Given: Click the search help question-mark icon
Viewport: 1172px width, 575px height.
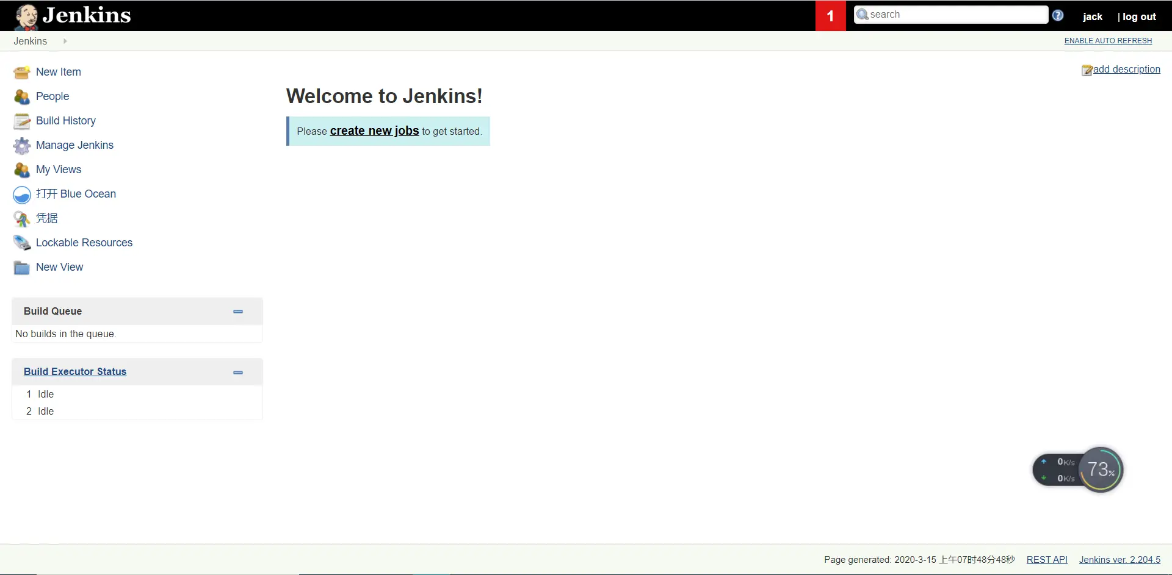Looking at the screenshot, I should tap(1058, 15).
